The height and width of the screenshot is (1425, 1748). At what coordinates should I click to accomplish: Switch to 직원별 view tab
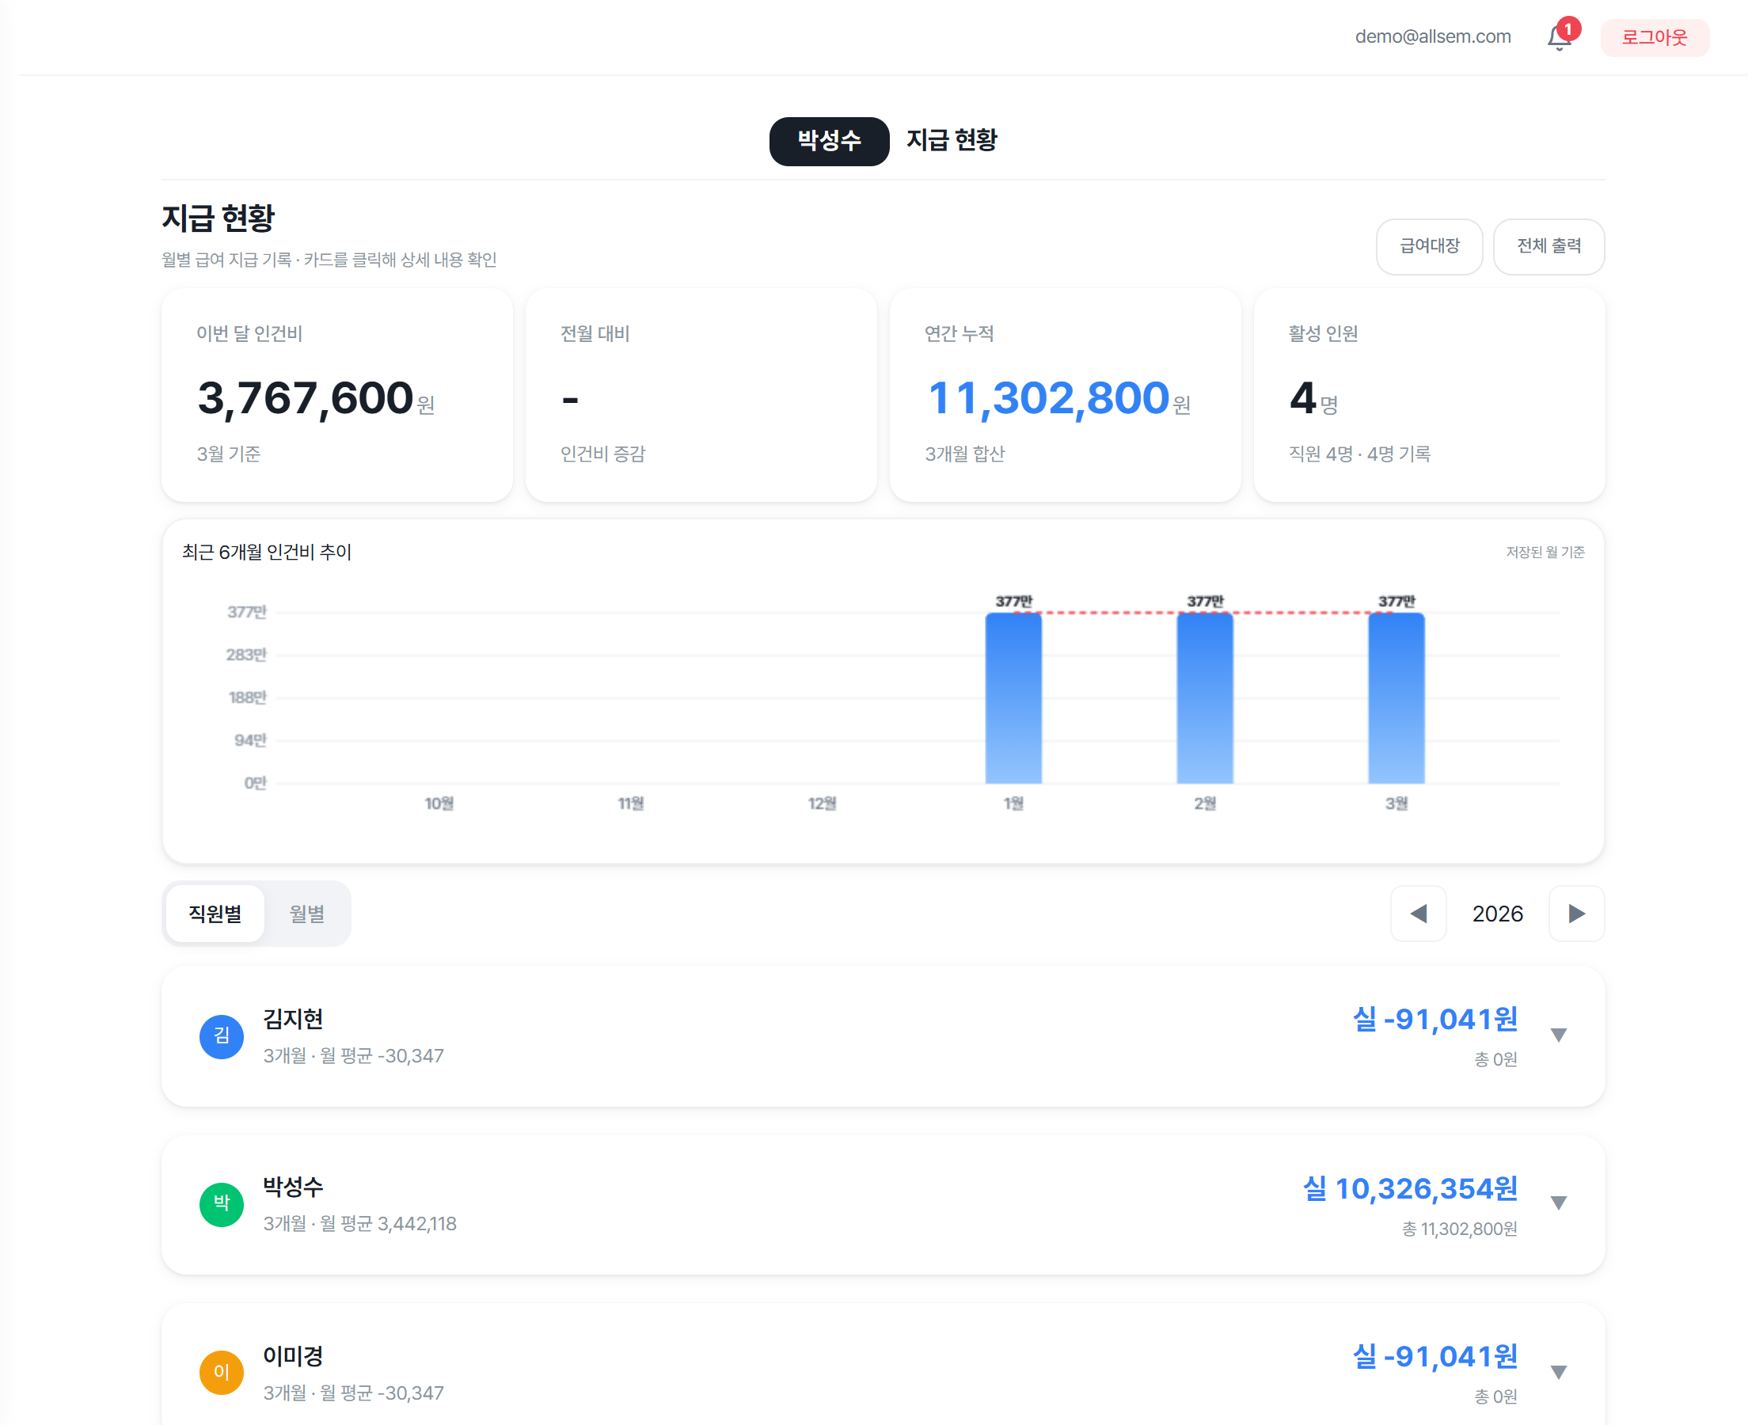(x=215, y=914)
